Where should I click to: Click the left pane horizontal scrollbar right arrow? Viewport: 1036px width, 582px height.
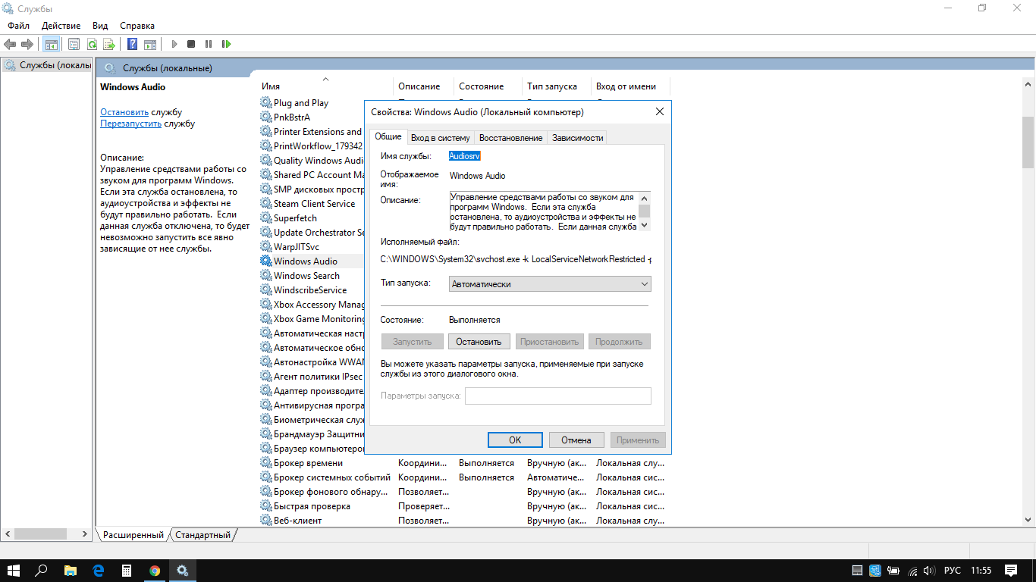(x=85, y=534)
